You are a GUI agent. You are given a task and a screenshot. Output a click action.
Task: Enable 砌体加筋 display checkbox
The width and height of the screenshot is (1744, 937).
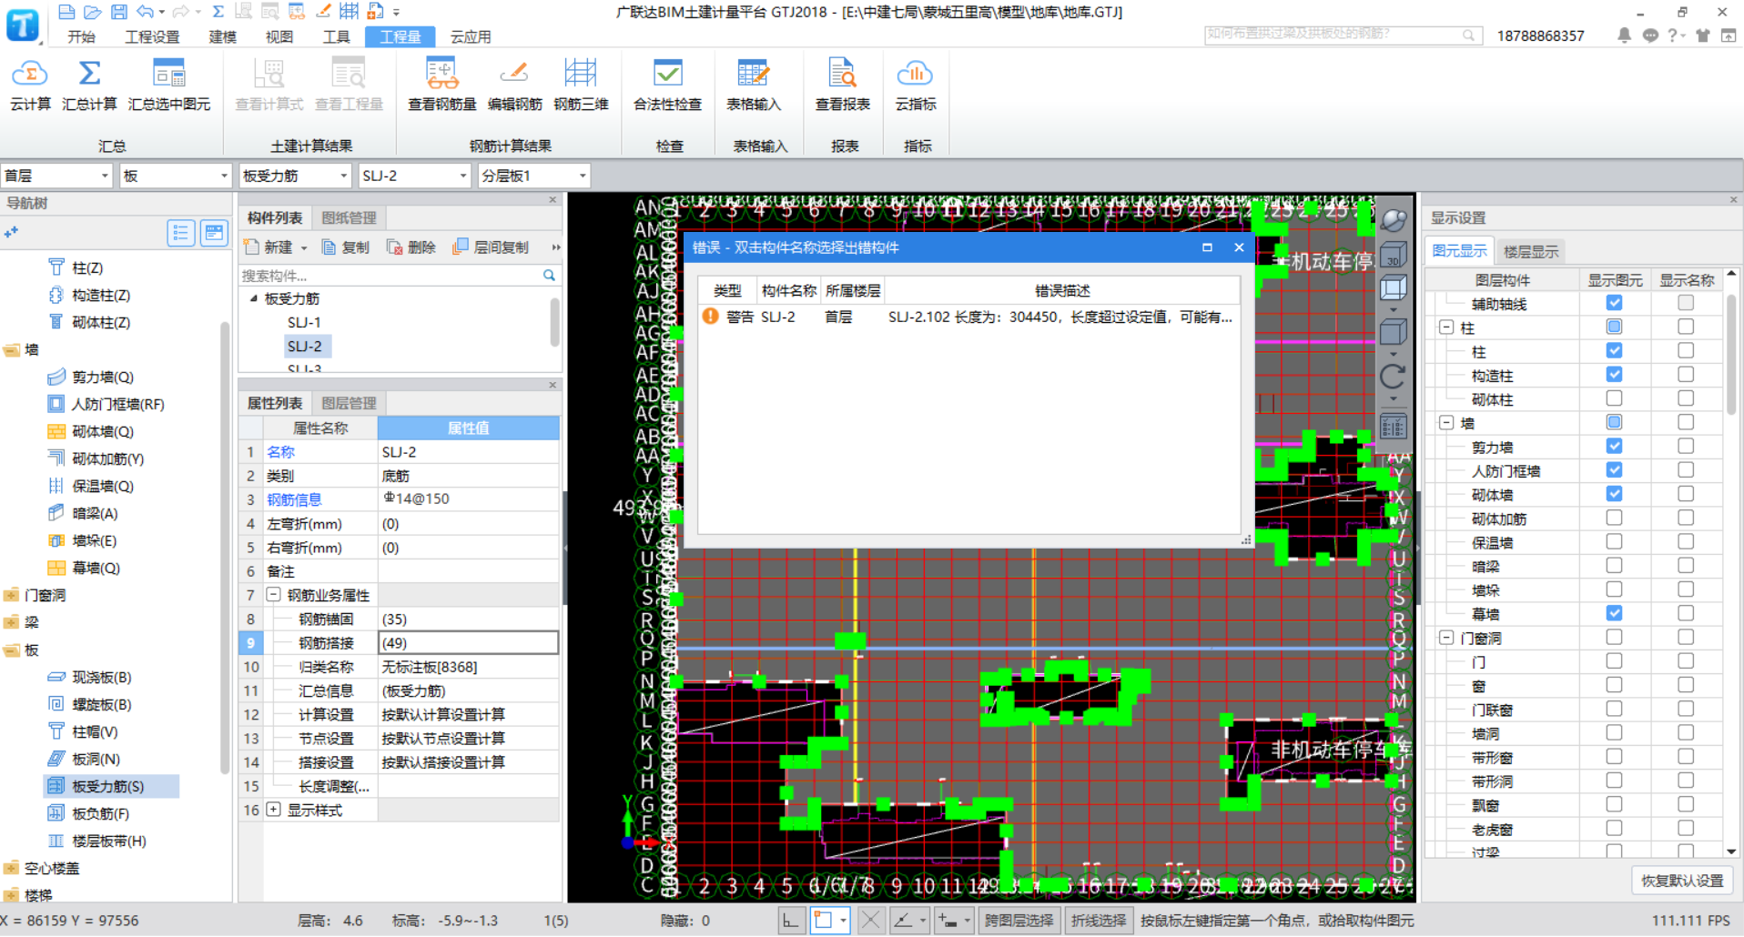click(1614, 518)
